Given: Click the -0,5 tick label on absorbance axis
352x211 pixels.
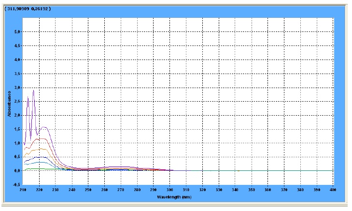Looking at the screenshot, I should (17, 184).
